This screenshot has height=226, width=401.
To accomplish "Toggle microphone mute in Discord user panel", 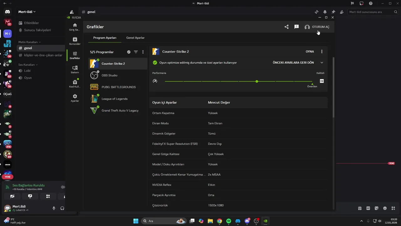I will tap(54, 208).
